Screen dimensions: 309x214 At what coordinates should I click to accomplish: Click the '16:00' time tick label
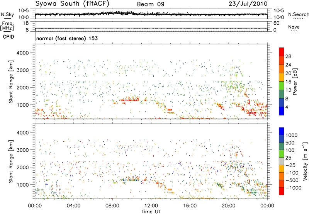[x=190, y=206]
